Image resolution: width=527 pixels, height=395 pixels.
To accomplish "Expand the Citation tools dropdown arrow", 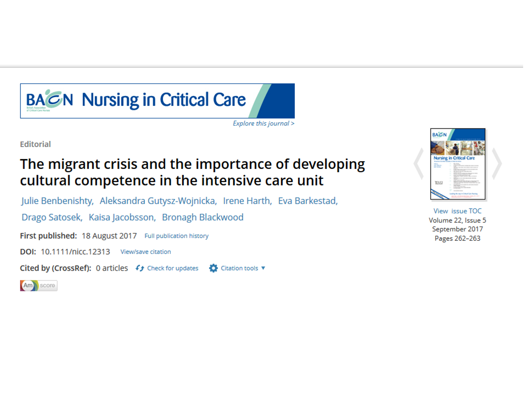I will (263, 268).
